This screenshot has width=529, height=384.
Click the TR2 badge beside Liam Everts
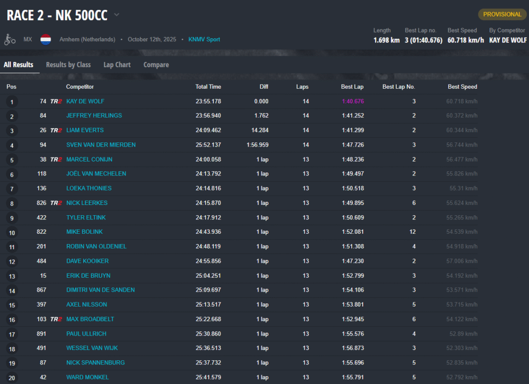tap(56, 131)
